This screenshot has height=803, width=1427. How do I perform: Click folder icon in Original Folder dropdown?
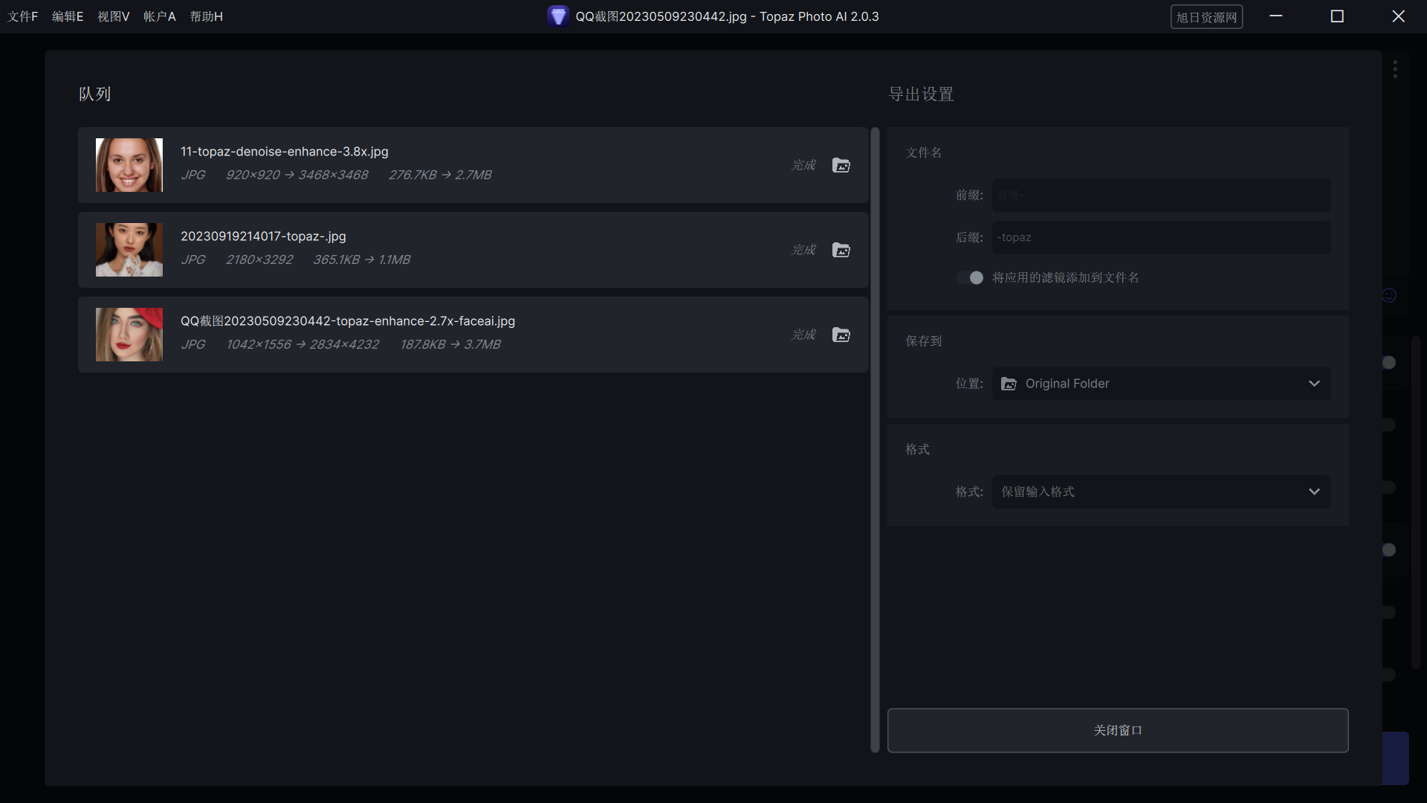[1009, 384]
